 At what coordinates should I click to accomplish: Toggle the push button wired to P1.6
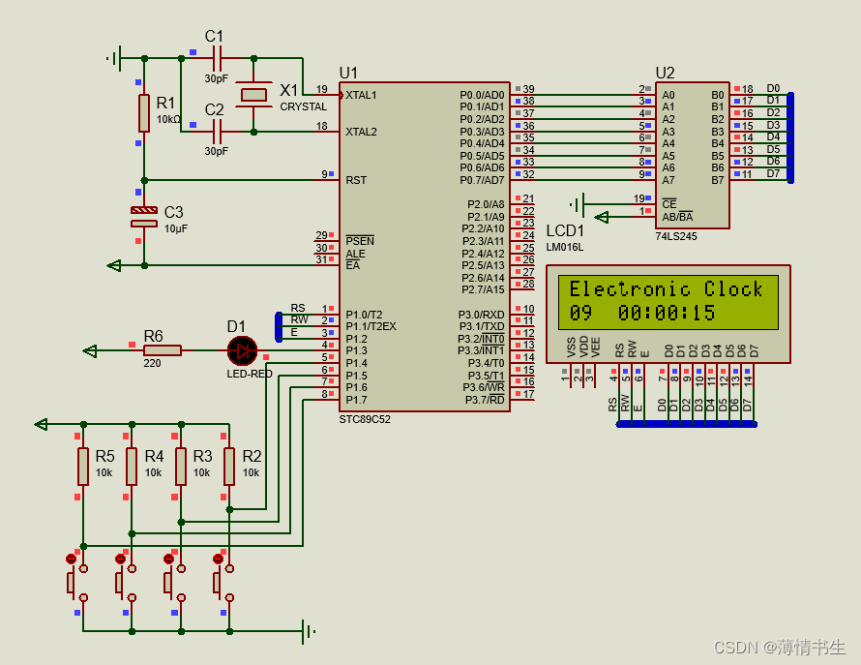126,583
